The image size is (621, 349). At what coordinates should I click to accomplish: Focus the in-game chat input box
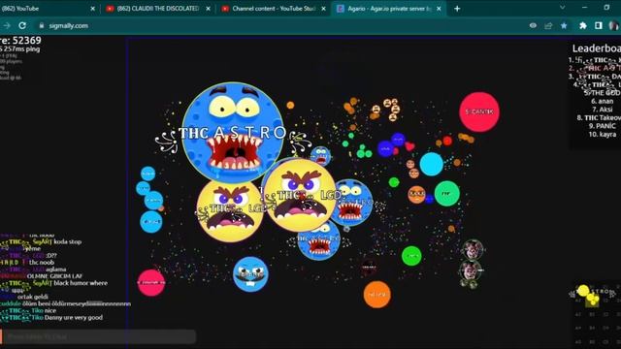pyautogui.click(x=99, y=336)
